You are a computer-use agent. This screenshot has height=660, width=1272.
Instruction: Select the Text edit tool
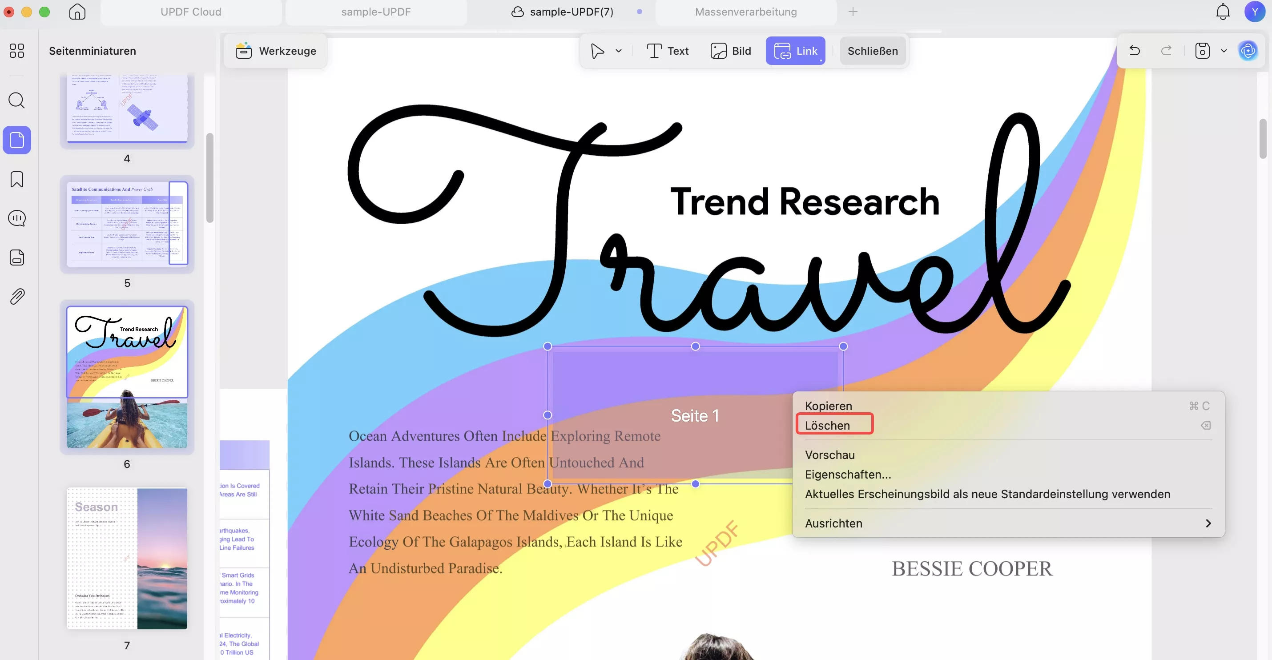point(668,51)
